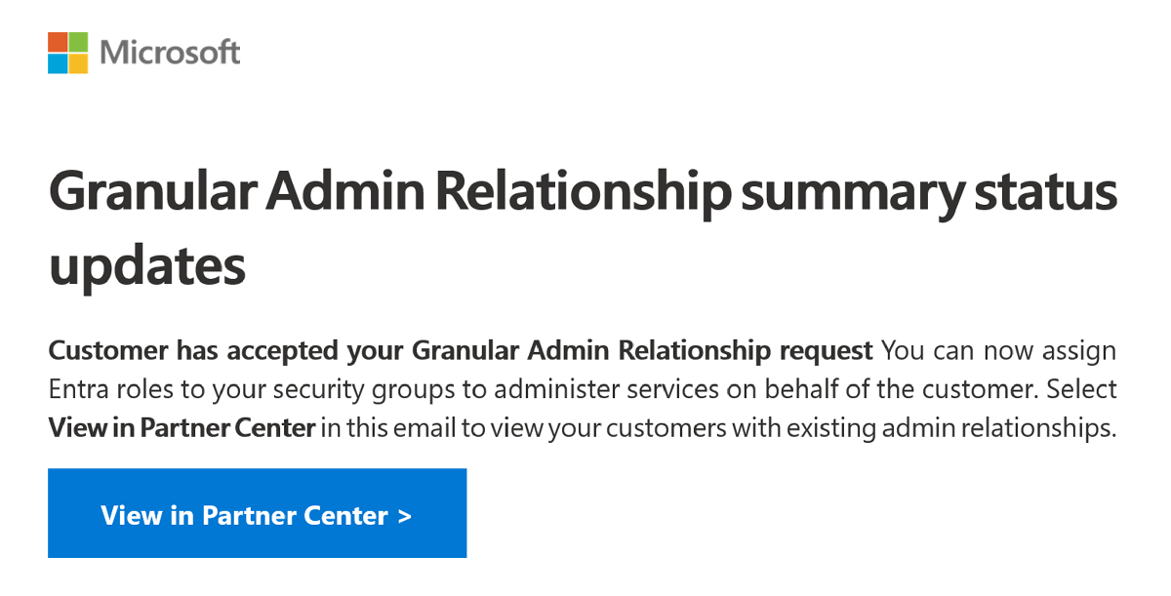Click the Microsoft four-square logo

(68, 53)
